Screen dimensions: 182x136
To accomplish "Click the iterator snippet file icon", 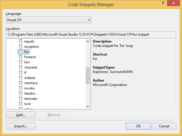I will (21, 93).
